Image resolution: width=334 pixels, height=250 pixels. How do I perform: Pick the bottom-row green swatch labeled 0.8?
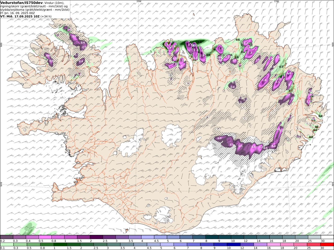click(x=47, y=245)
